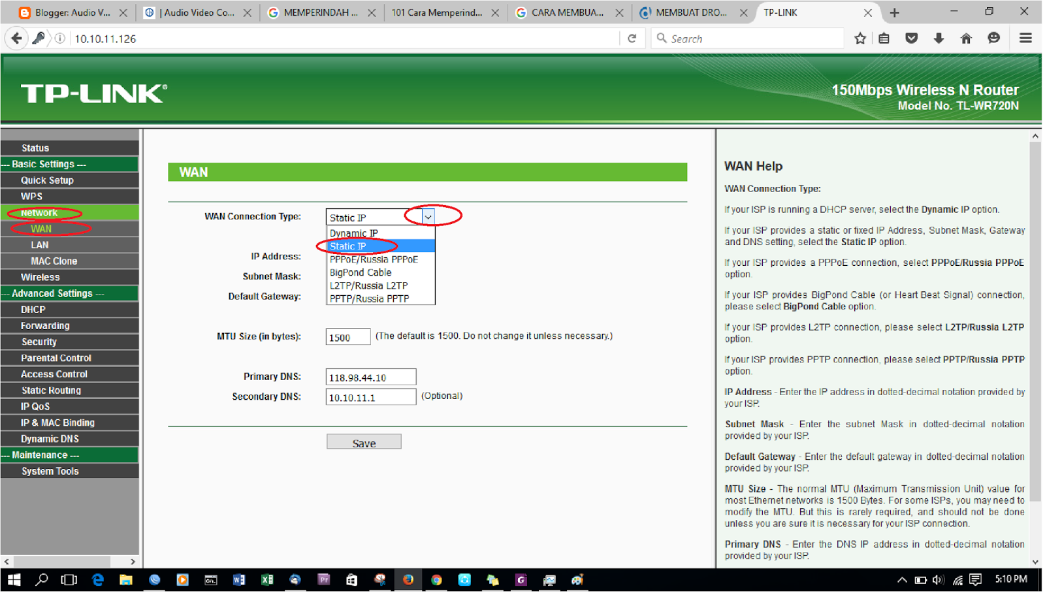Click the search magnifier in the Firefox search box
The image size is (1045, 595).
[662, 39]
